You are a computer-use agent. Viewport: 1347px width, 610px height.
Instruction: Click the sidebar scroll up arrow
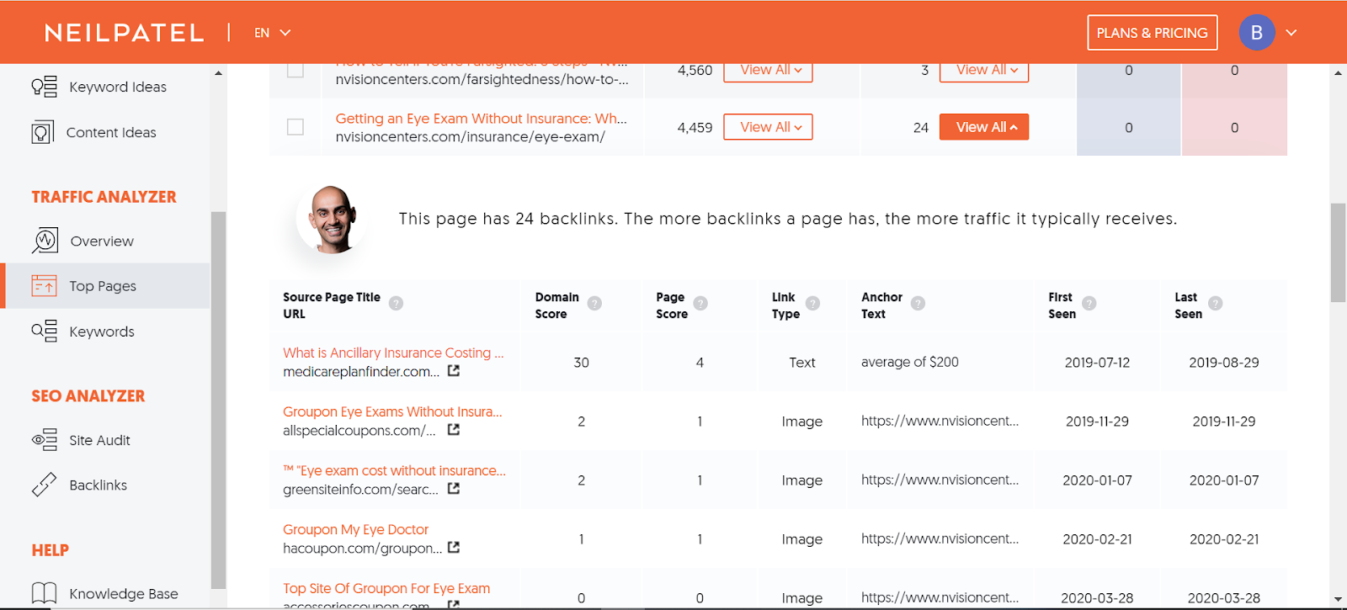219,73
